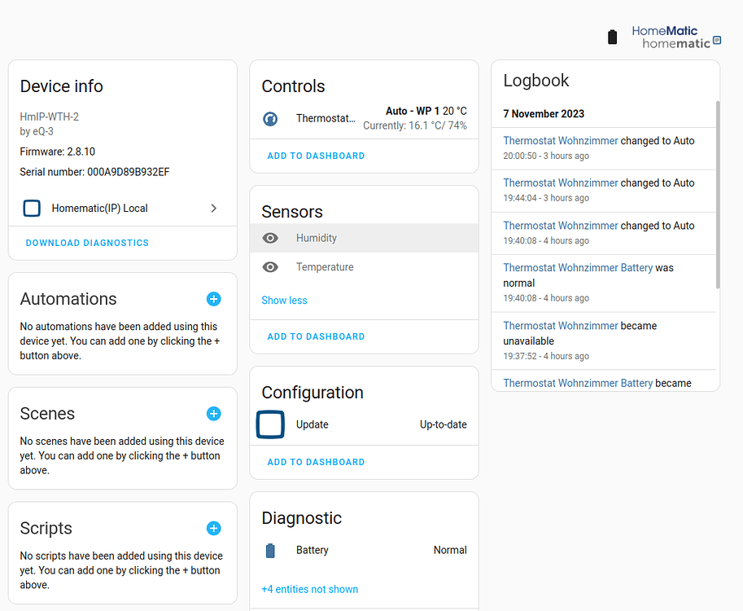This screenshot has height=611, width=743.
Task: Click the battery icon beside Homematic logo
Action: pyautogui.click(x=613, y=37)
